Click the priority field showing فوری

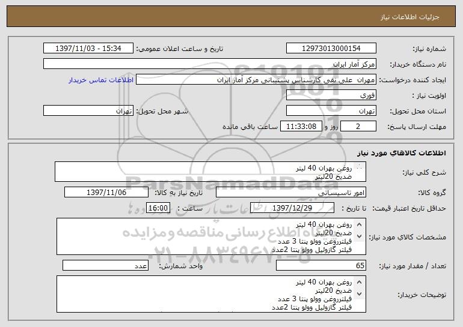(x=331, y=95)
